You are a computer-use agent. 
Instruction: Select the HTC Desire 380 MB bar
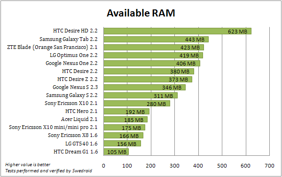tap(149, 71)
